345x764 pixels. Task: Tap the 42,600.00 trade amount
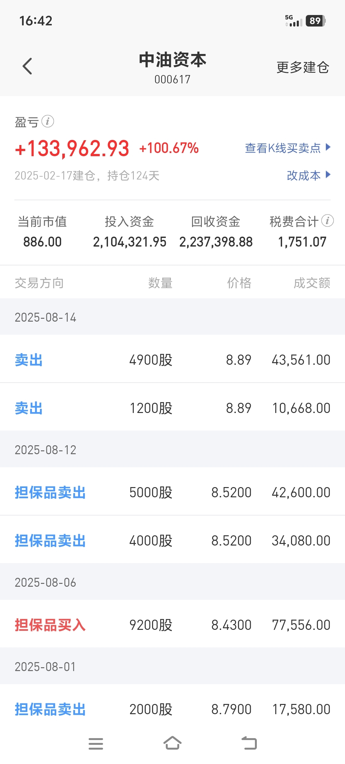click(x=301, y=493)
